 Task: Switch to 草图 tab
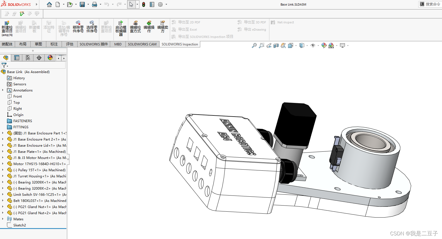coord(38,44)
